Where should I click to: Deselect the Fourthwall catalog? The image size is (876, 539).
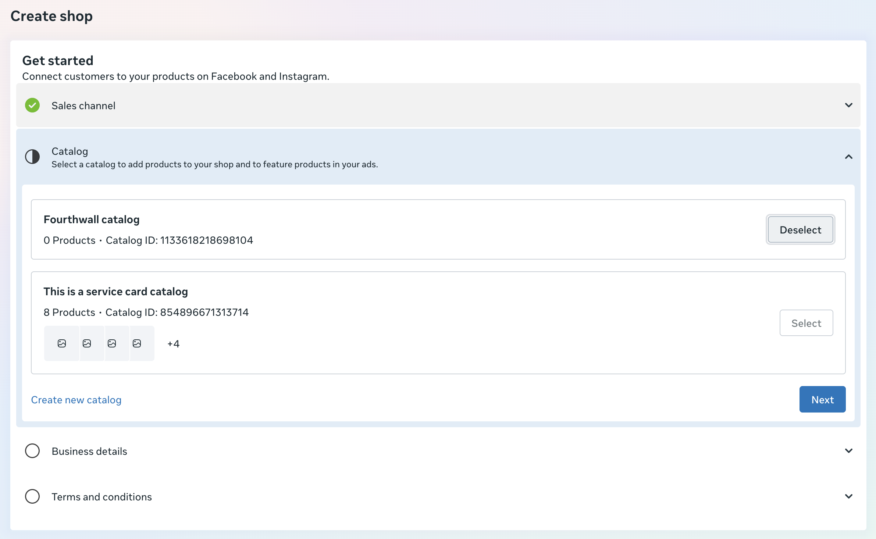(800, 230)
